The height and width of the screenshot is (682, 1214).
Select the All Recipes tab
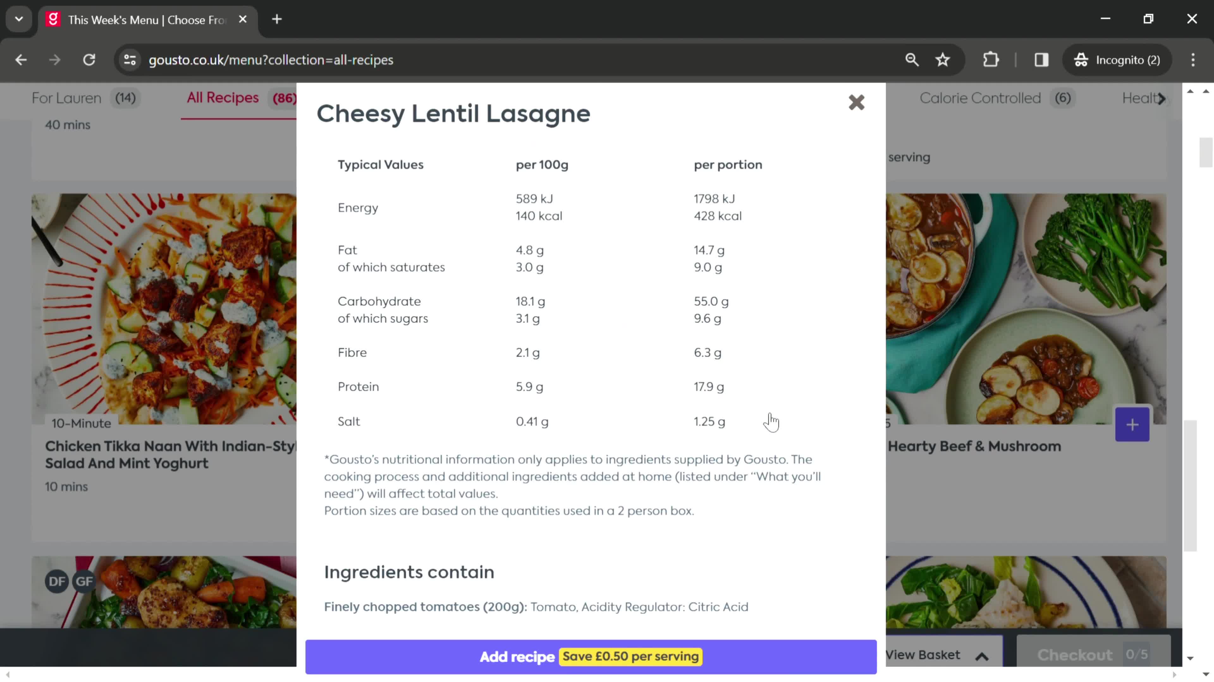222,98
